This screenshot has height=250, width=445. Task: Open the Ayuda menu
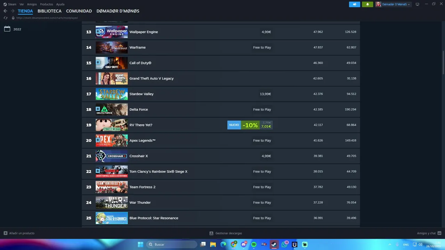[x=60, y=4]
